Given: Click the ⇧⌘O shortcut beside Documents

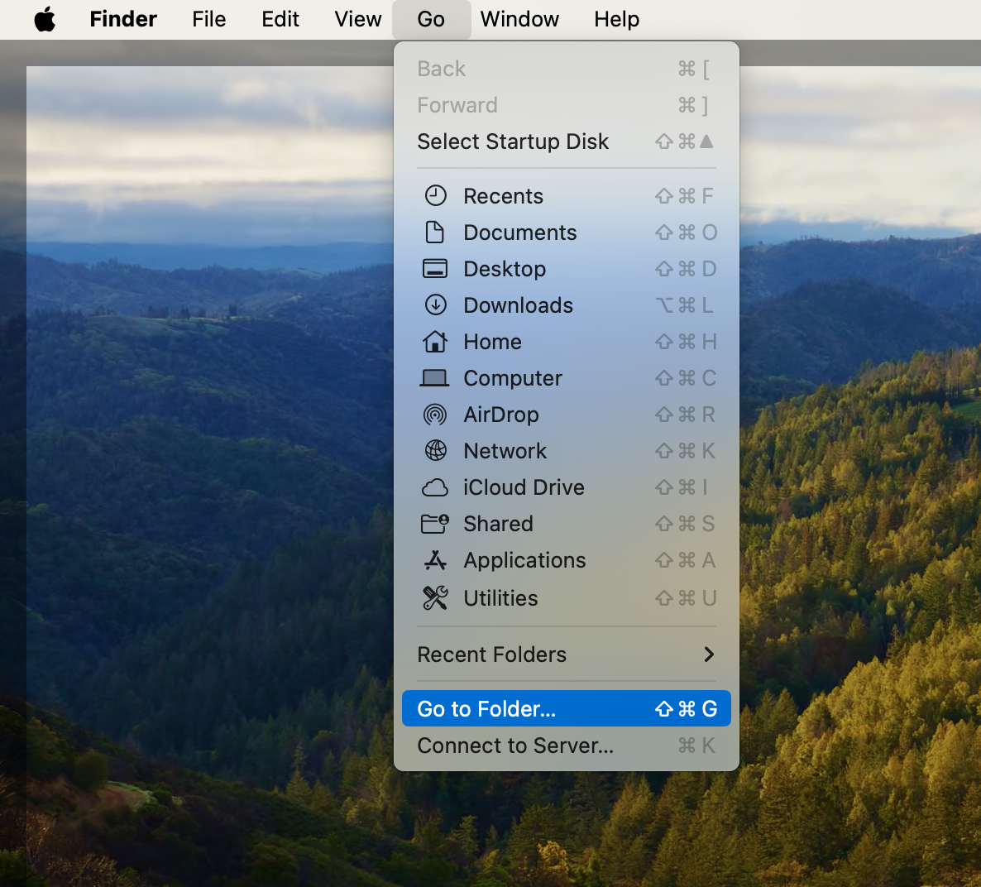Looking at the screenshot, I should pyautogui.click(x=686, y=233).
